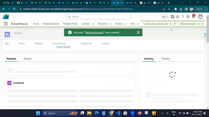Open the Brokers nav tab
Image resolution: width=209 pixels, height=117 pixels.
point(119,24)
